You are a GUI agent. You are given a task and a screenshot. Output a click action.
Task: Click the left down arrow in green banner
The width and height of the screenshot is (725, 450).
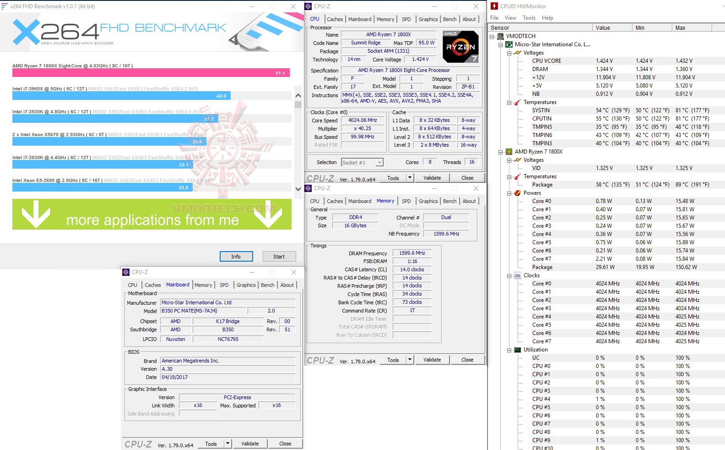36,214
